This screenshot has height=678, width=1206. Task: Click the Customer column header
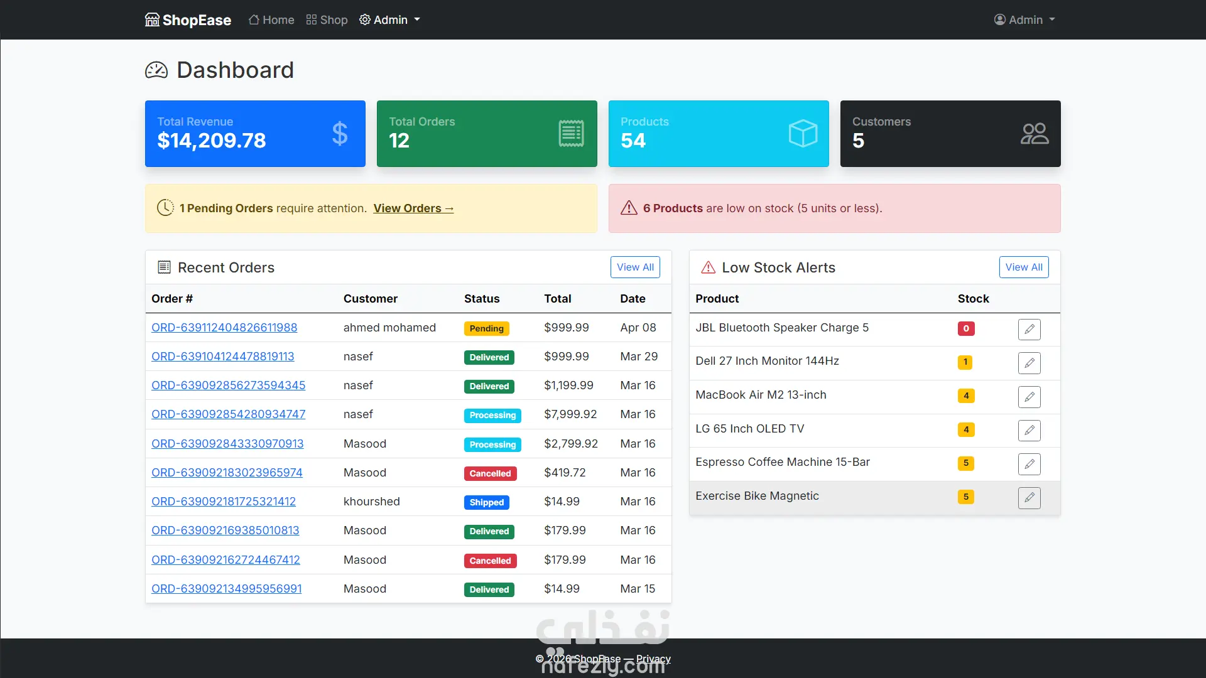click(371, 299)
